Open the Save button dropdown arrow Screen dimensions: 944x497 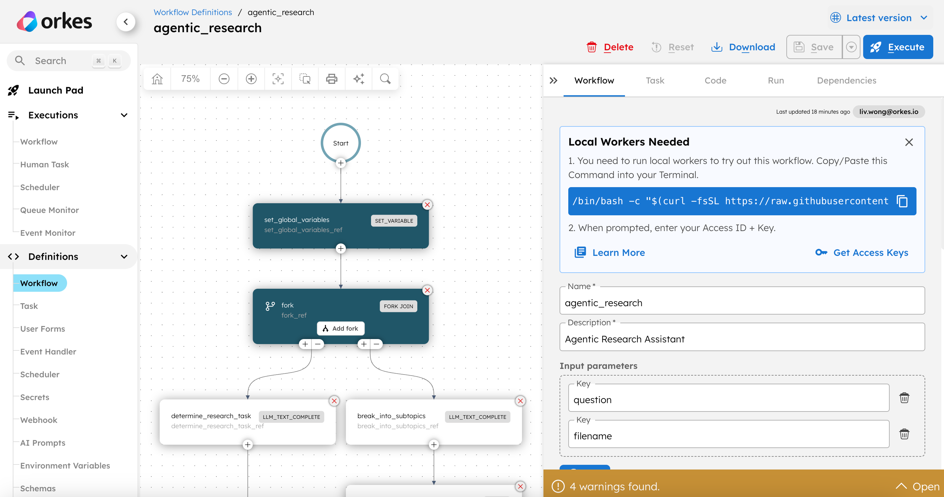(x=851, y=47)
